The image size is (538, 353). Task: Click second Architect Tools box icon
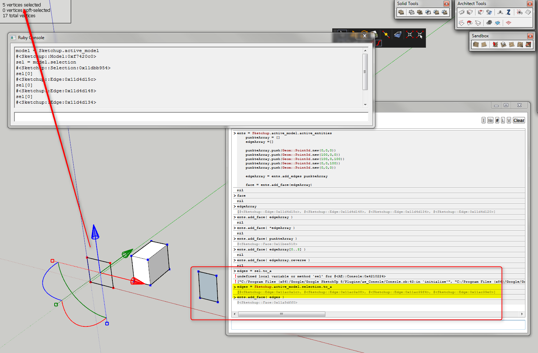[x=470, y=12]
